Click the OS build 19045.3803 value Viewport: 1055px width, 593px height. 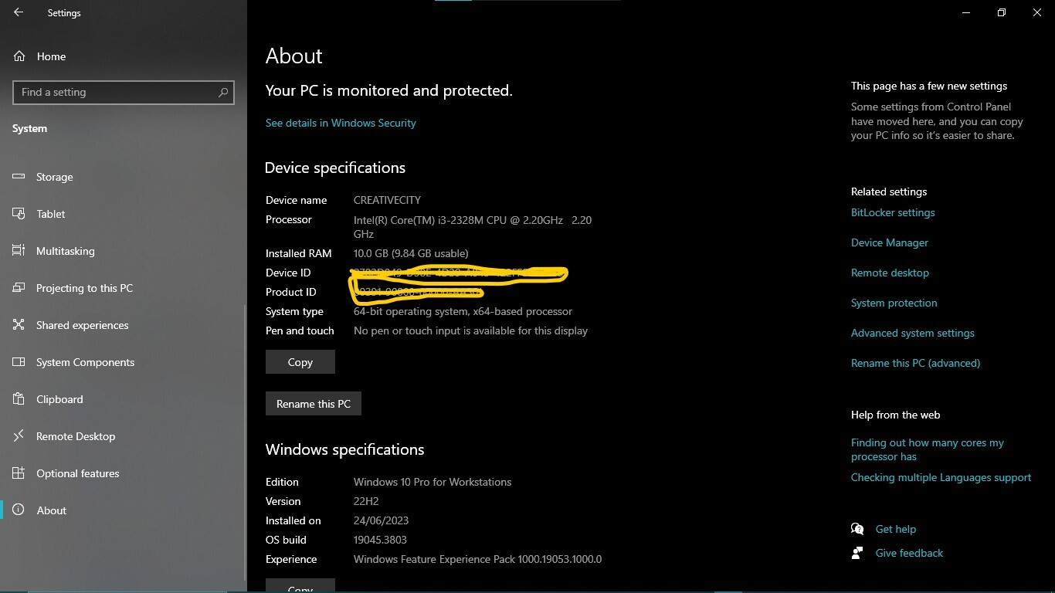380,540
